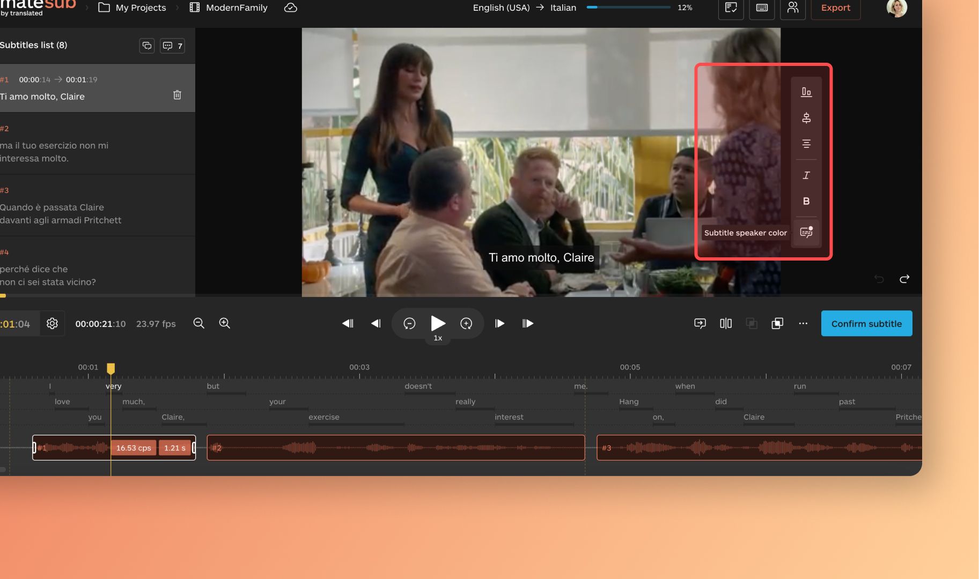Click the 16.53 cps badge
This screenshot has width=979, height=579.
pyautogui.click(x=134, y=448)
